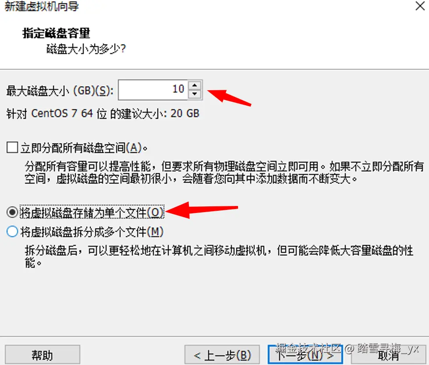Image resolution: width=429 pixels, height=365 pixels.
Task: Click the 磁盘大小为多少? subtitle text
Action: pyautogui.click(x=86, y=49)
